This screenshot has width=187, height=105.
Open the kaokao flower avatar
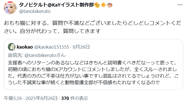point(12,47)
